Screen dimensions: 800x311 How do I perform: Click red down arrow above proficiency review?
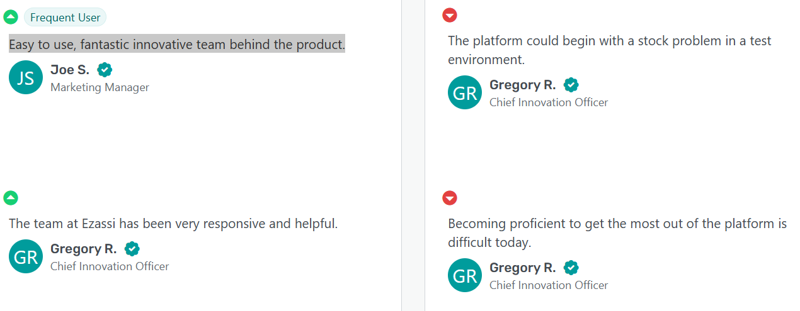click(450, 198)
